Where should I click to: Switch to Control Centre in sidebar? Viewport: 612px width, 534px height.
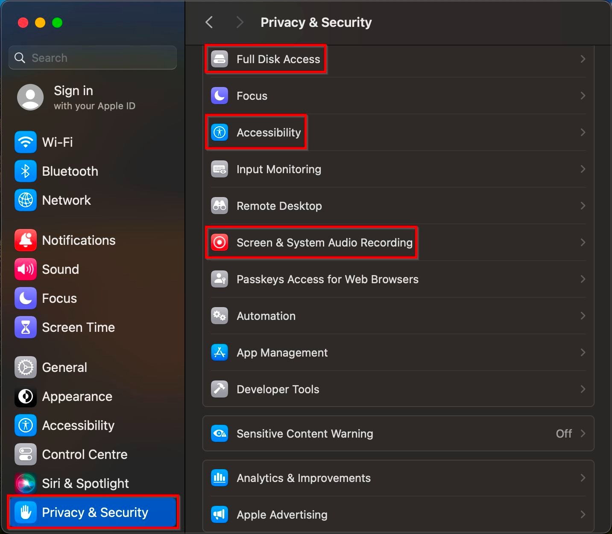click(85, 454)
